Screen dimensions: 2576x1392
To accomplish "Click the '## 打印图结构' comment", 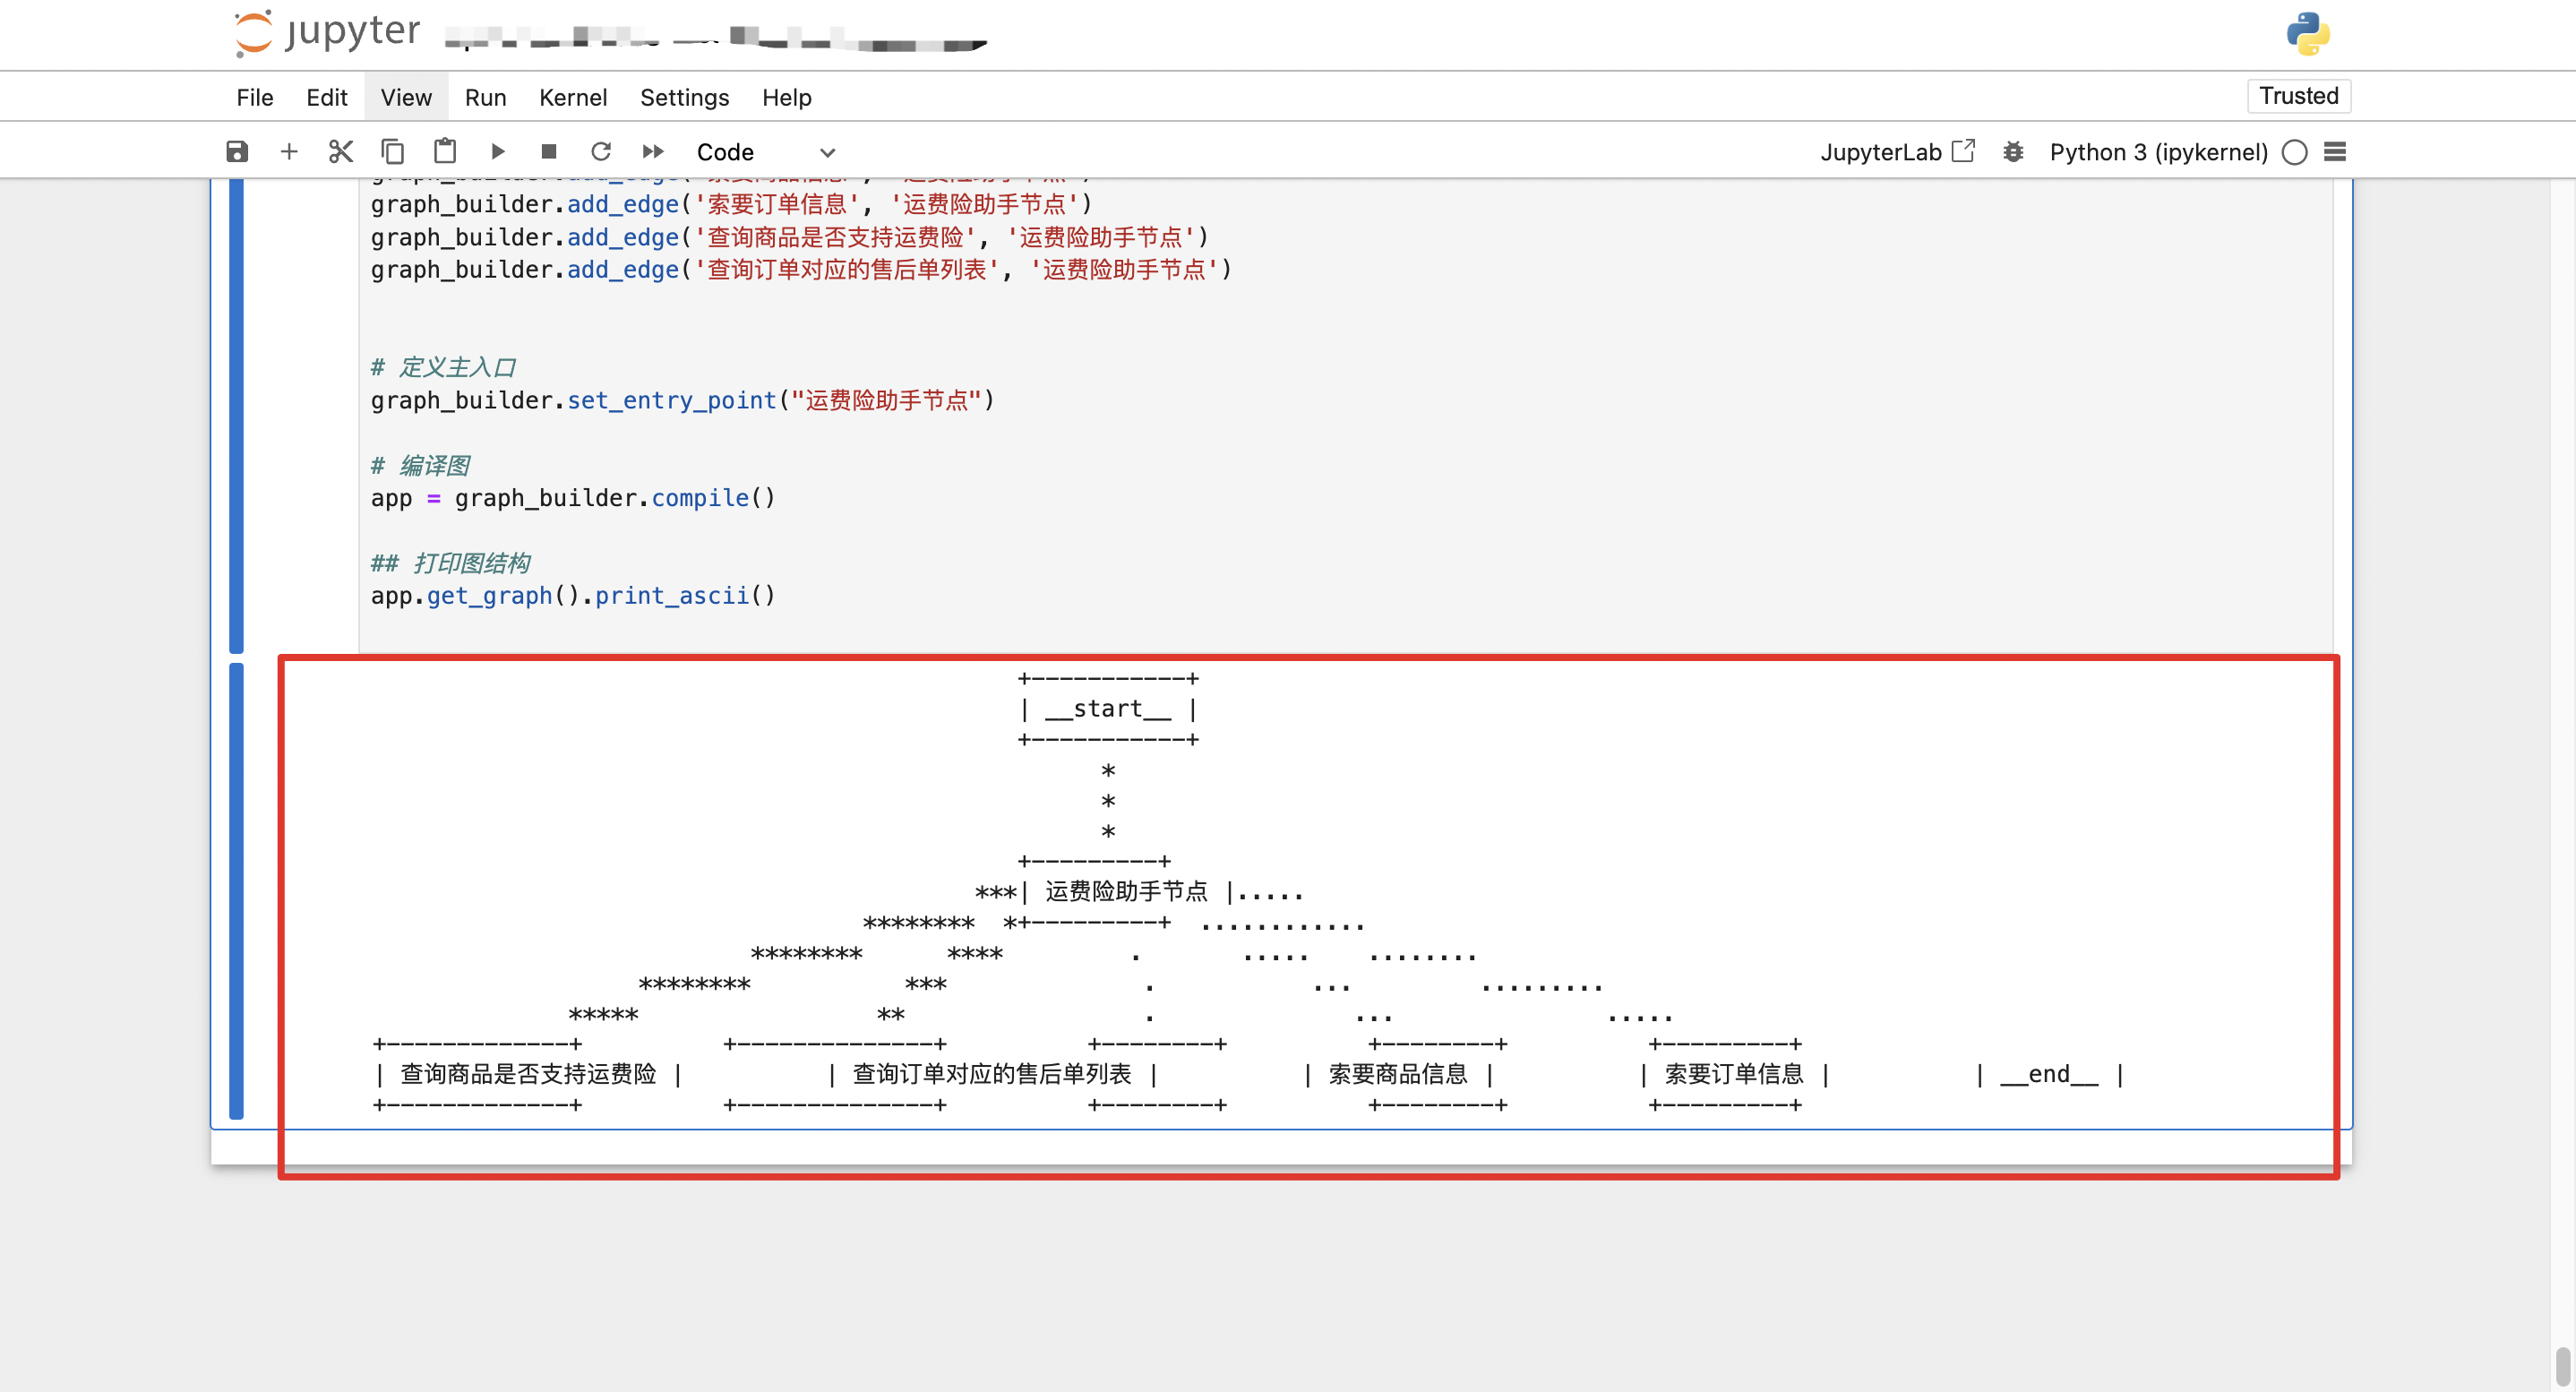I will (450, 563).
